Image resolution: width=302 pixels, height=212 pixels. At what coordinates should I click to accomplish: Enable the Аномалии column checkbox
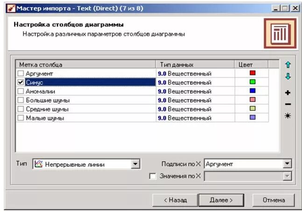21,91
